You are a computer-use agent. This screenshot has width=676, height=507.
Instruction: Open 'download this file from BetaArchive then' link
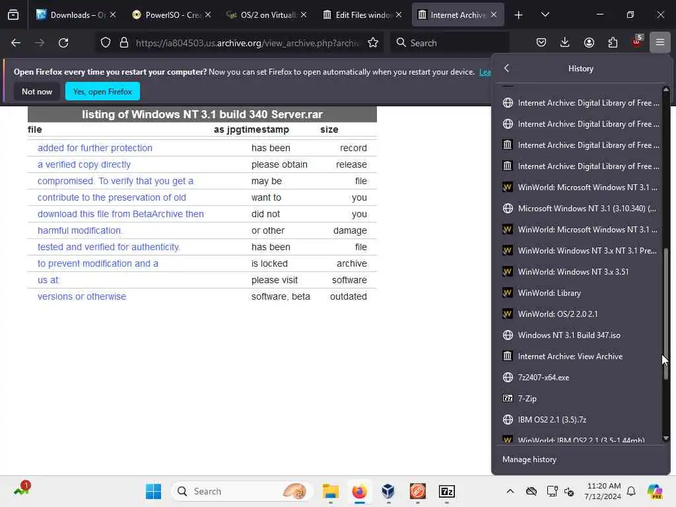click(x=121, y=214)
